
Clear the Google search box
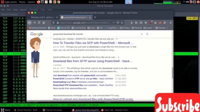tap(142, 34)
